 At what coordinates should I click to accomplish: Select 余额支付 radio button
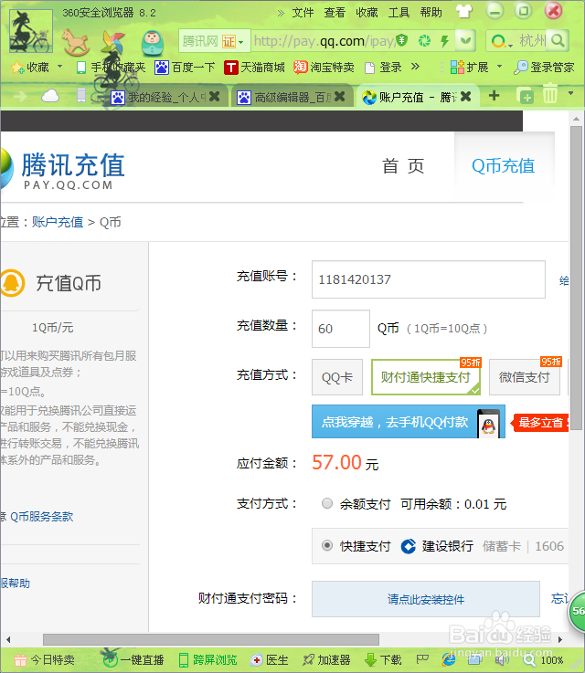(x=327, y=503)
